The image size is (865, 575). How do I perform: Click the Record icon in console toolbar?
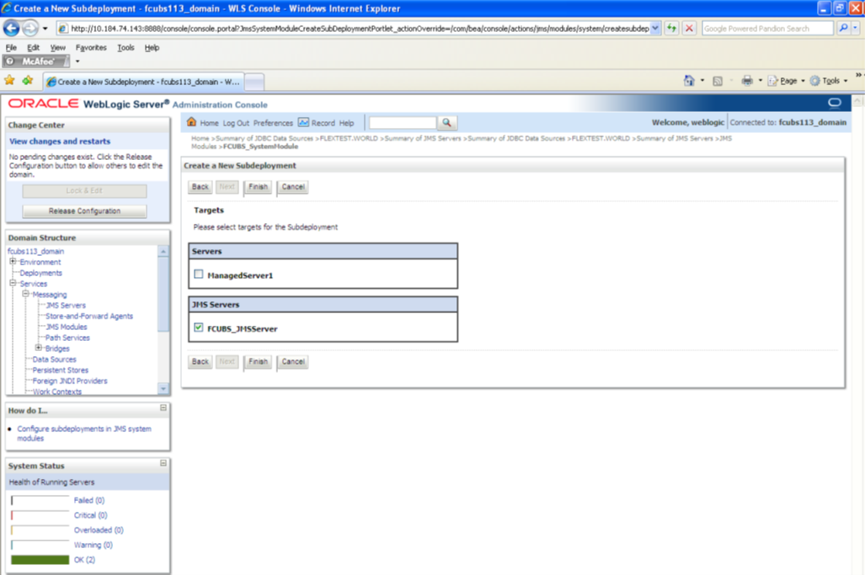(x=303, y=122)
